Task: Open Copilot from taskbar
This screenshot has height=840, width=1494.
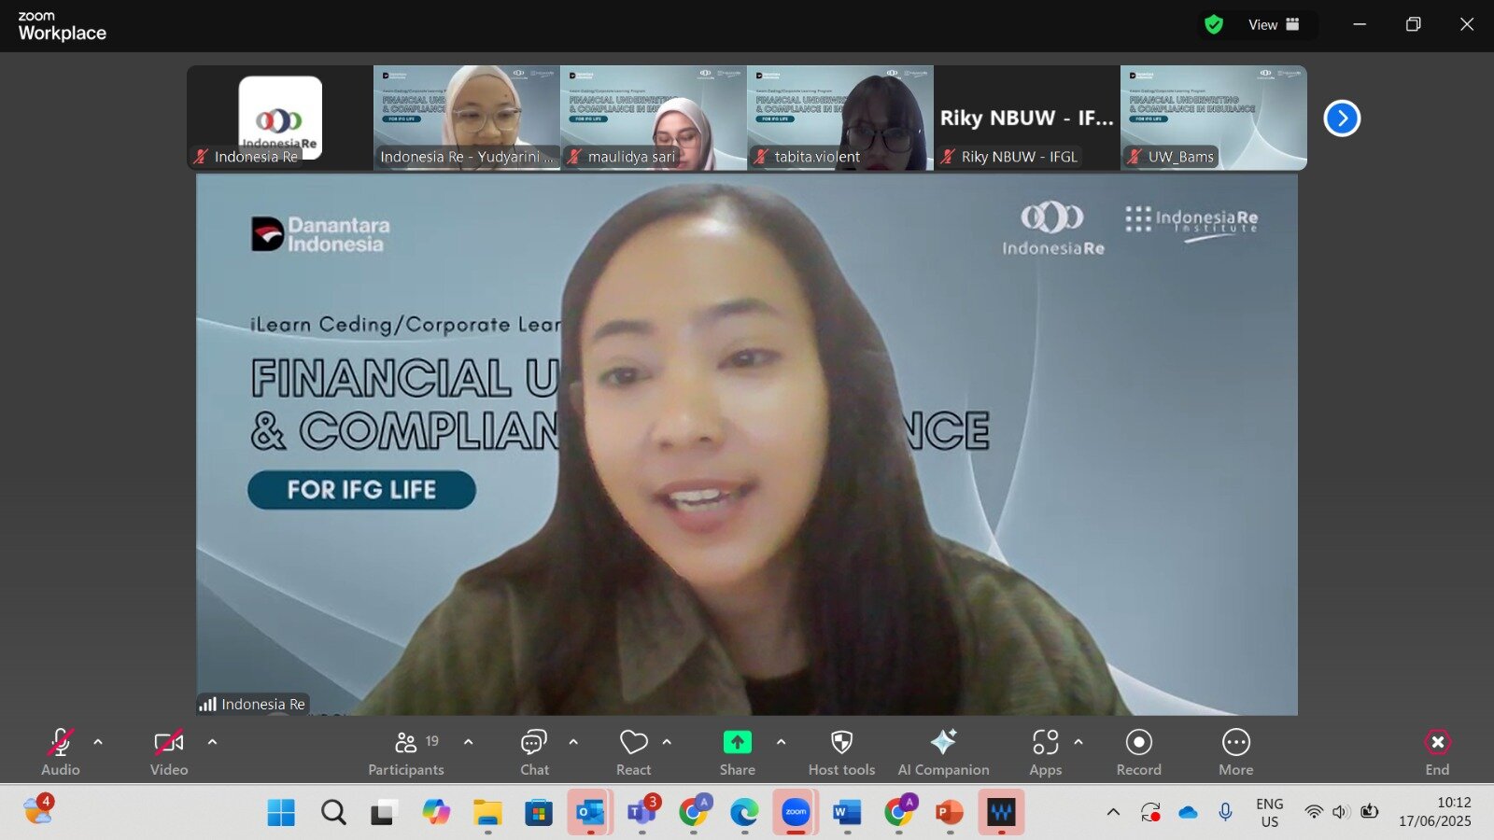Action: click(x=435, y=812)
